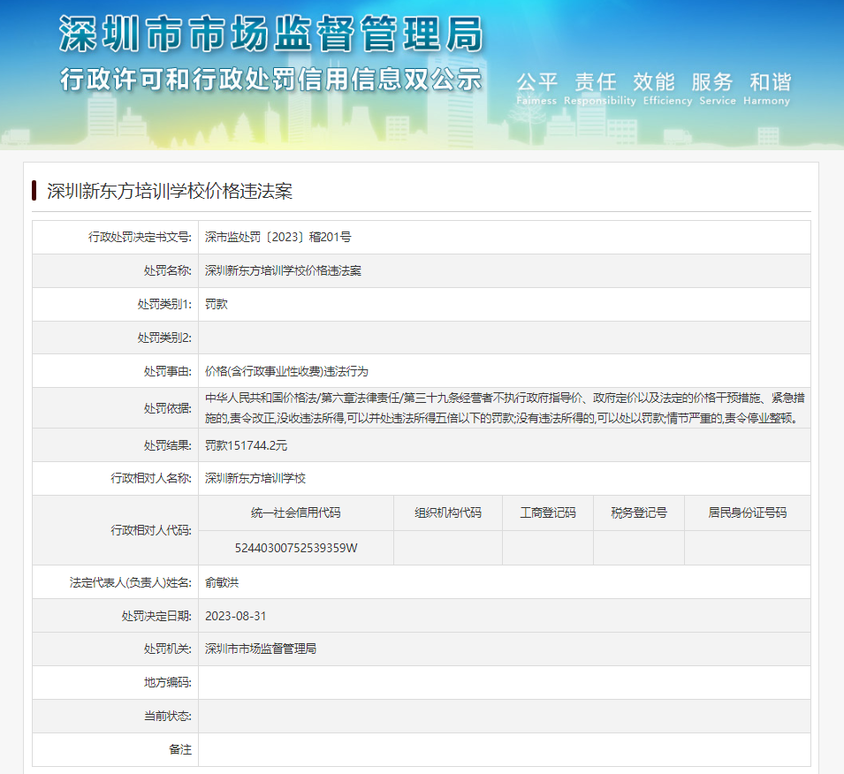Select the 罚款 penalty type value

[x=217, y=304]
